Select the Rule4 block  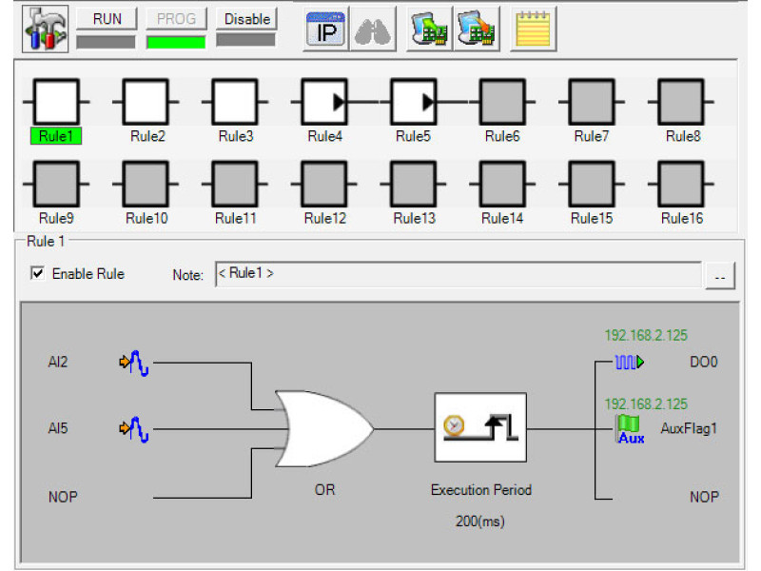pyautogui.click(x=324, y=100)
